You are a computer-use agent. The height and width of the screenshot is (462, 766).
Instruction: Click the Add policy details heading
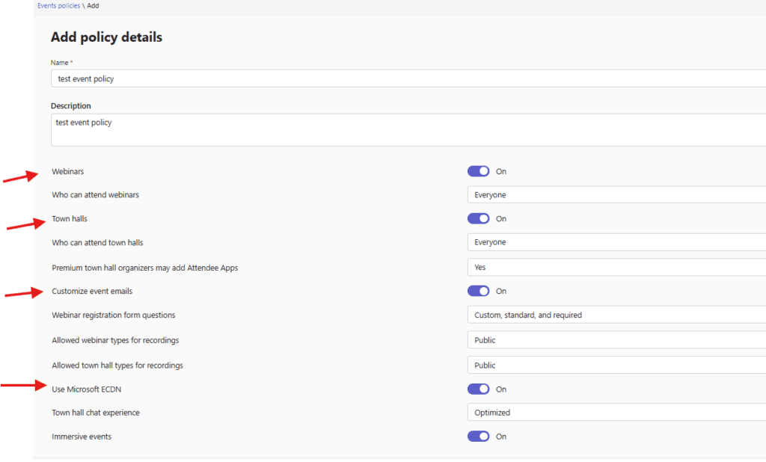pyautogui.click(x=106, y=37)
